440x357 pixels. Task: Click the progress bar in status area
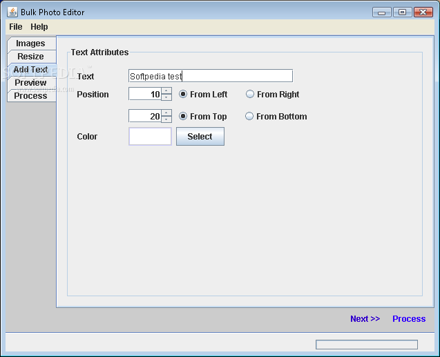pyautogui.click(x=367, y=345)
